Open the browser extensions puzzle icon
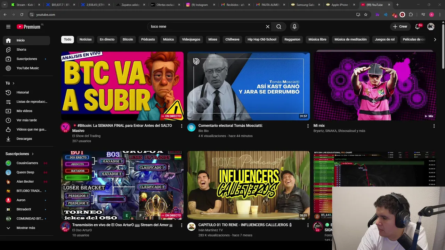Viewport: 445px width, 250px height. [x=411, y=15]
